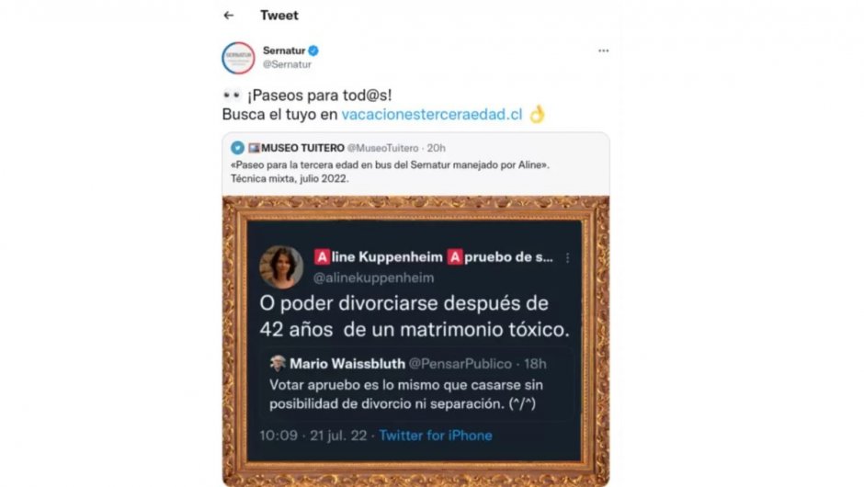Click the Museo Tuitero small avatar

coord(237,148)
